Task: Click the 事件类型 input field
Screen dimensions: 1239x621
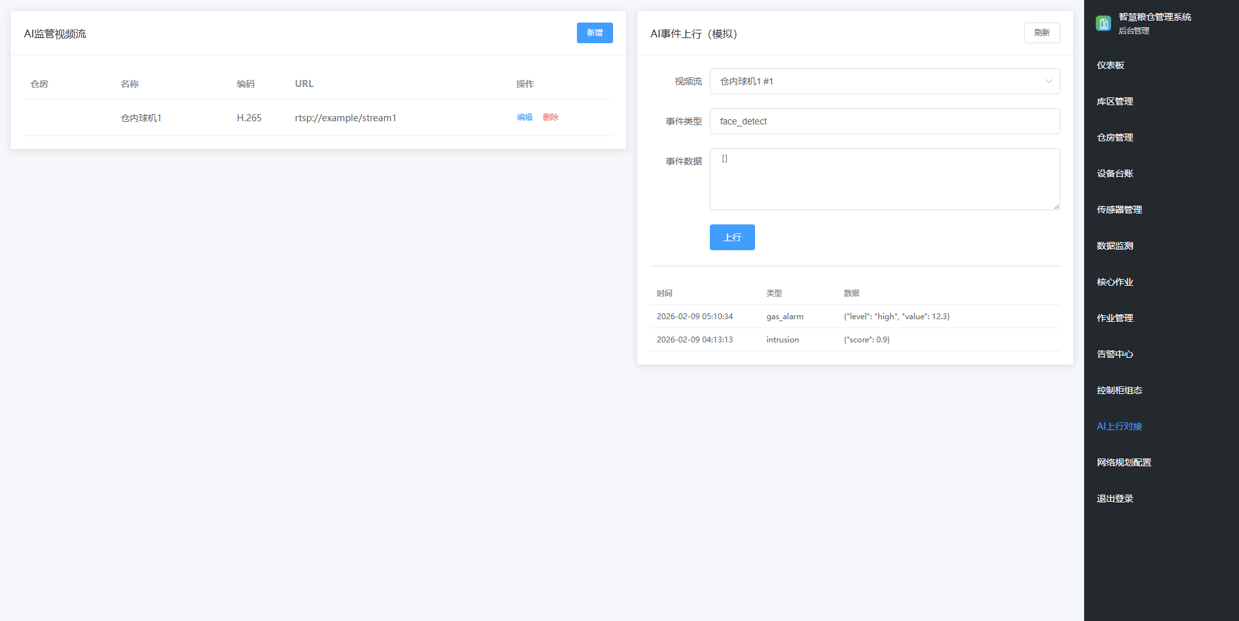Action: tap(884, 121)
